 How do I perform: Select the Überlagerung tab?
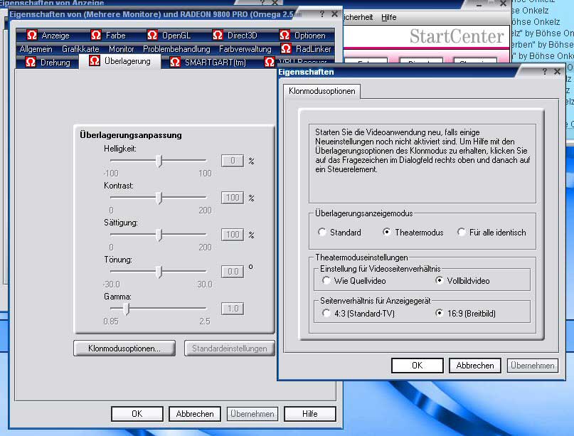(x=120, y=61)
